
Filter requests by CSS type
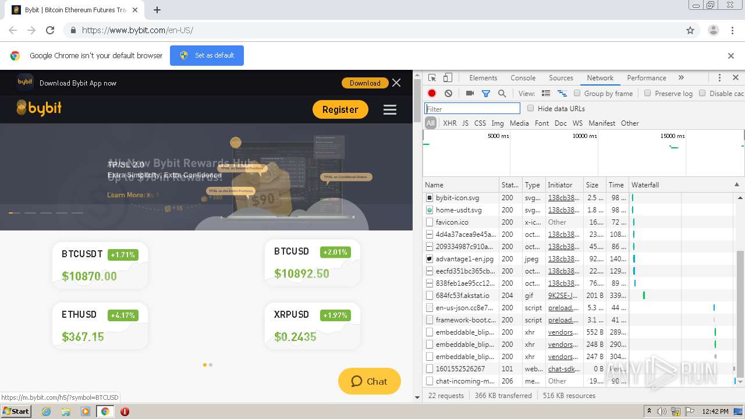pos(480,123)
